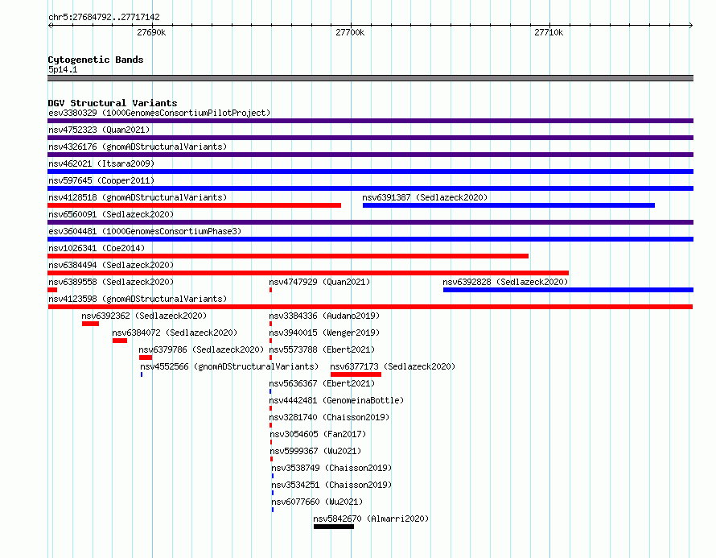Click nsv6389558 (Sedlazeck2020) label

click(x=111, y=282)
